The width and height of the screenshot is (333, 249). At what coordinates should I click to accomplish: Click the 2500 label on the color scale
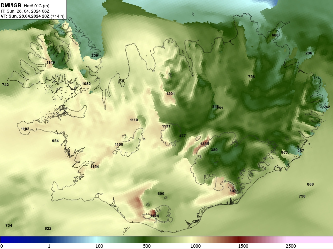(x=291, y=246)
